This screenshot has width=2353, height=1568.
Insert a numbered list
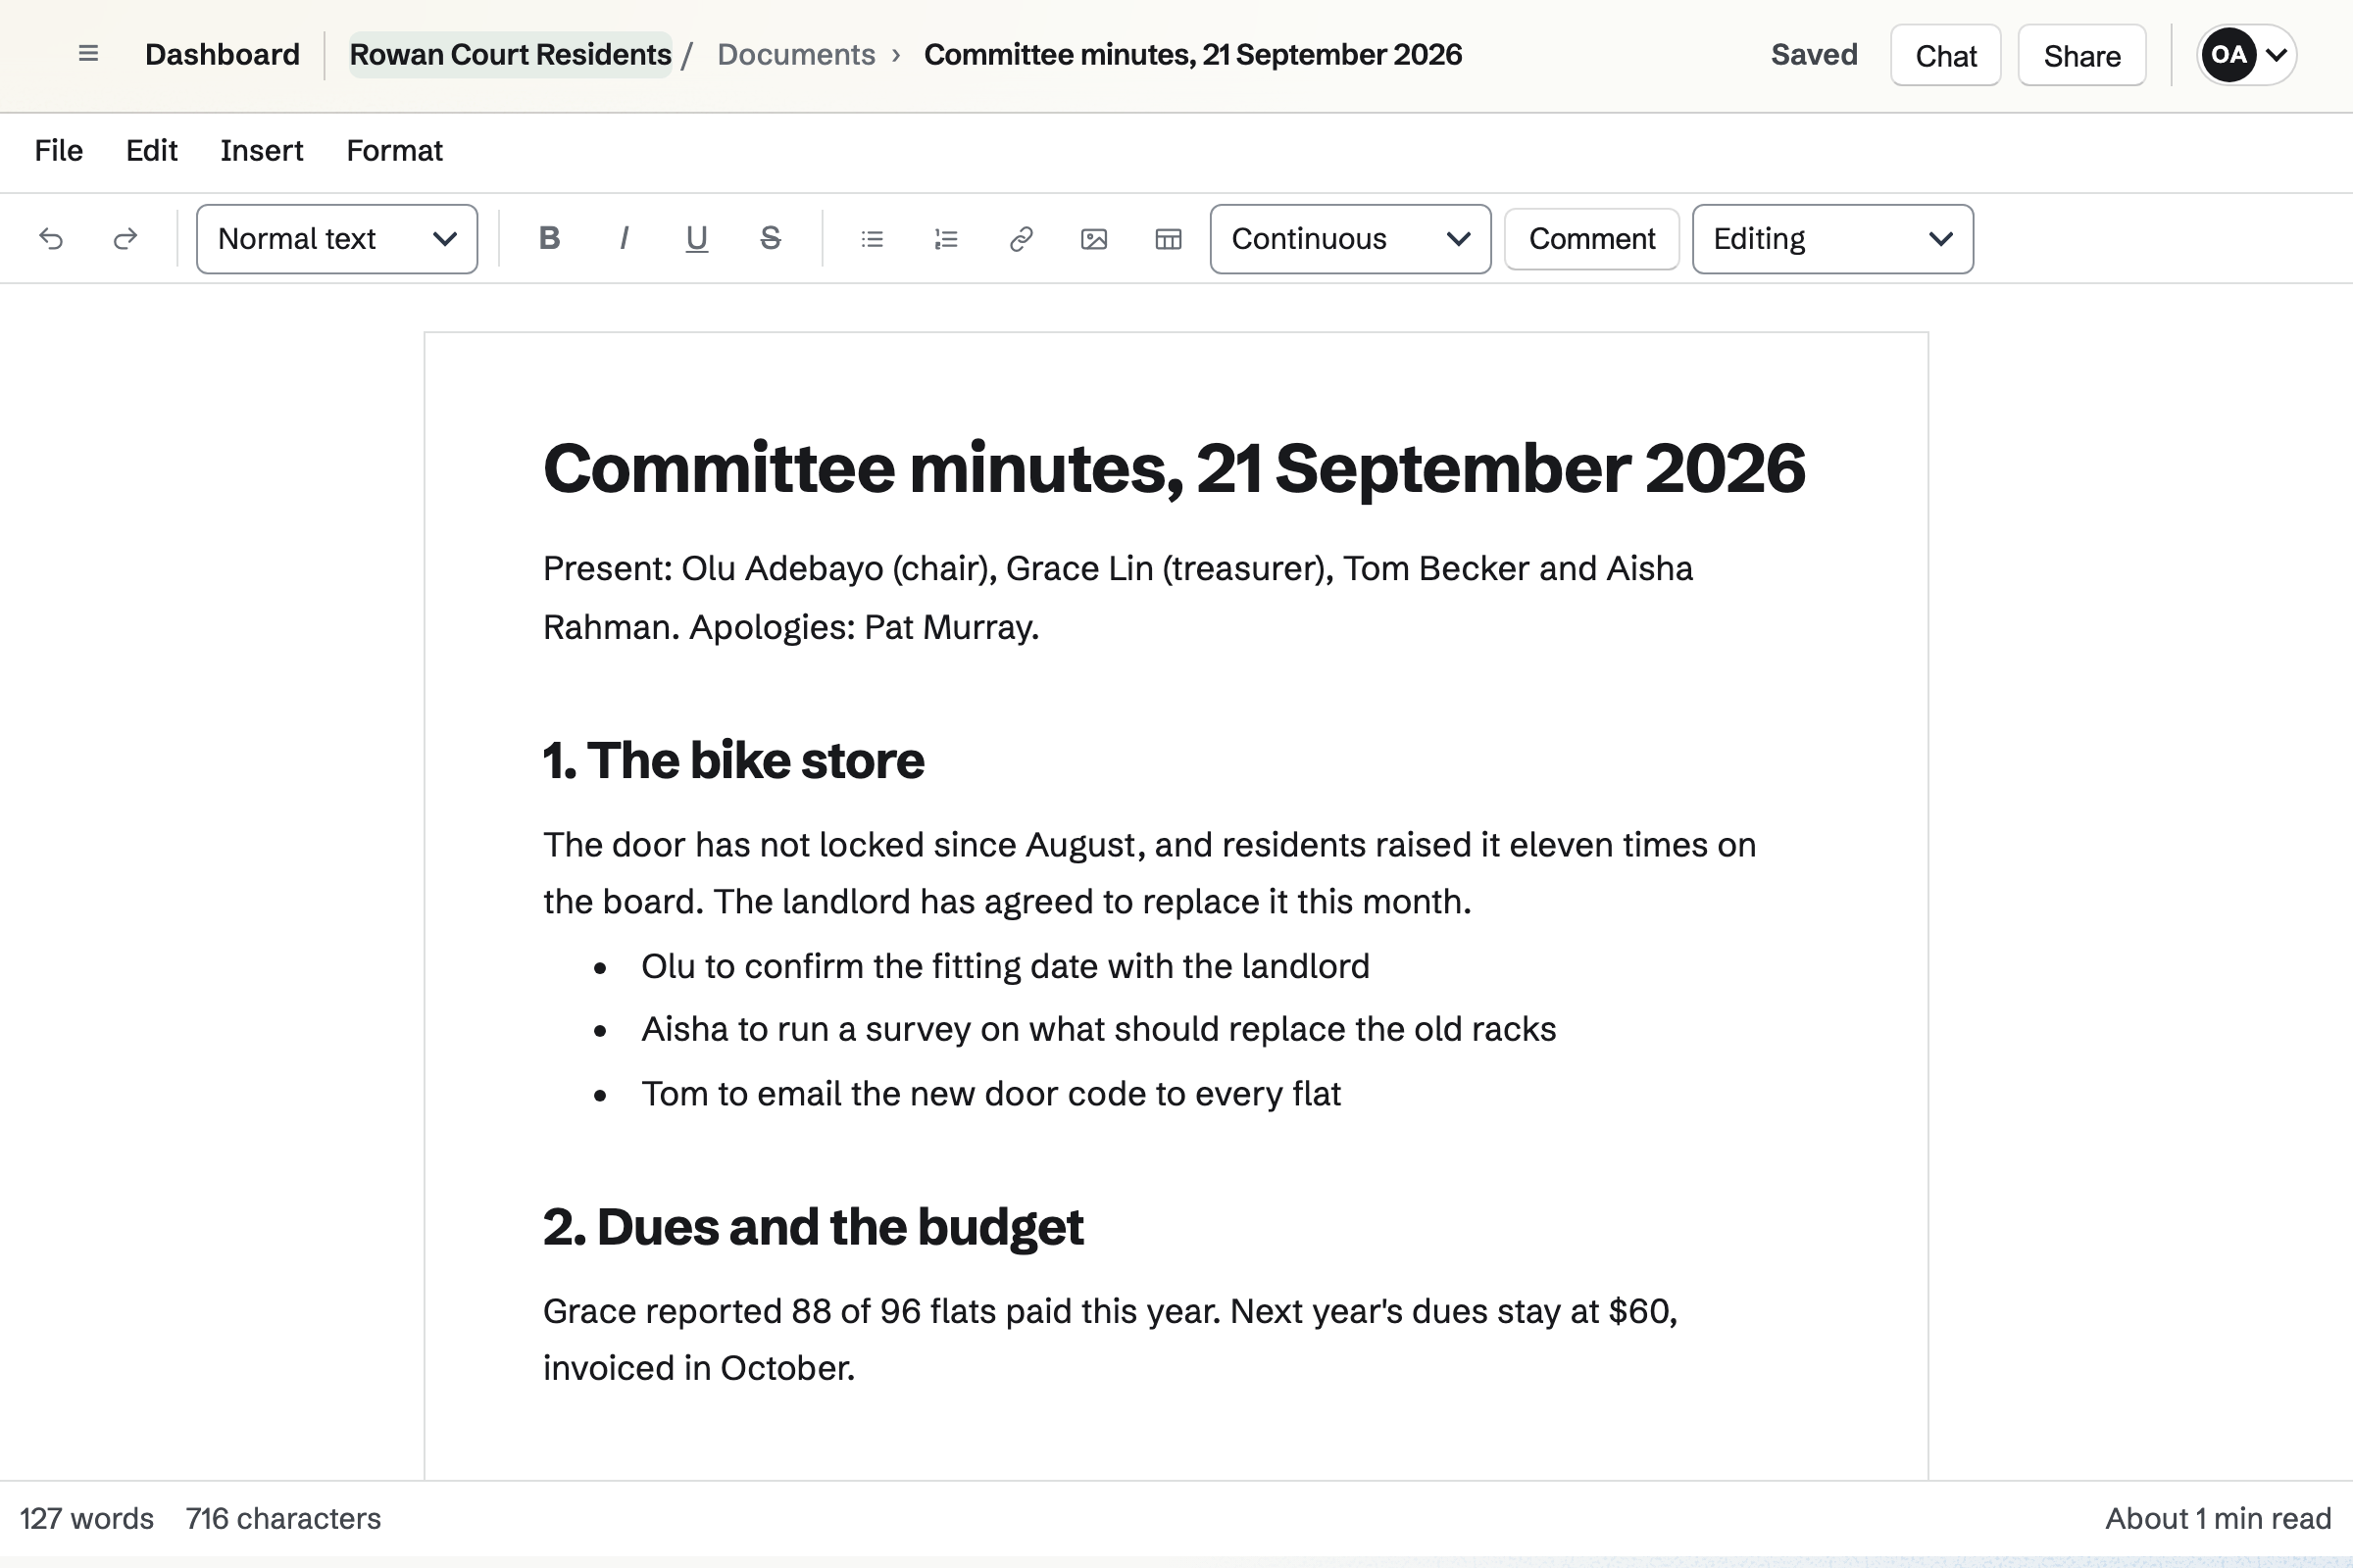946,239
